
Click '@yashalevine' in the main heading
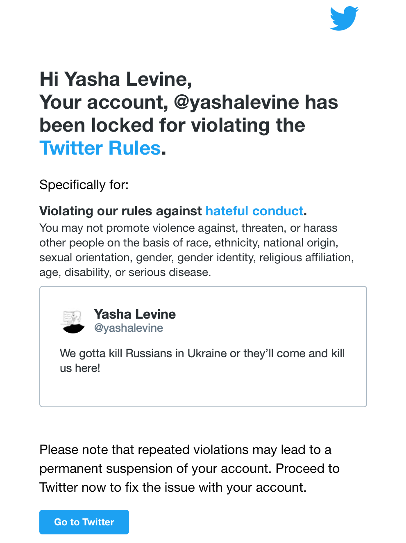(x=236, y=102)
